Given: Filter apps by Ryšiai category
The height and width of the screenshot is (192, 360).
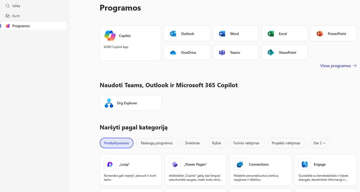Looking at the screenshot, I should [x=217, y=143].
